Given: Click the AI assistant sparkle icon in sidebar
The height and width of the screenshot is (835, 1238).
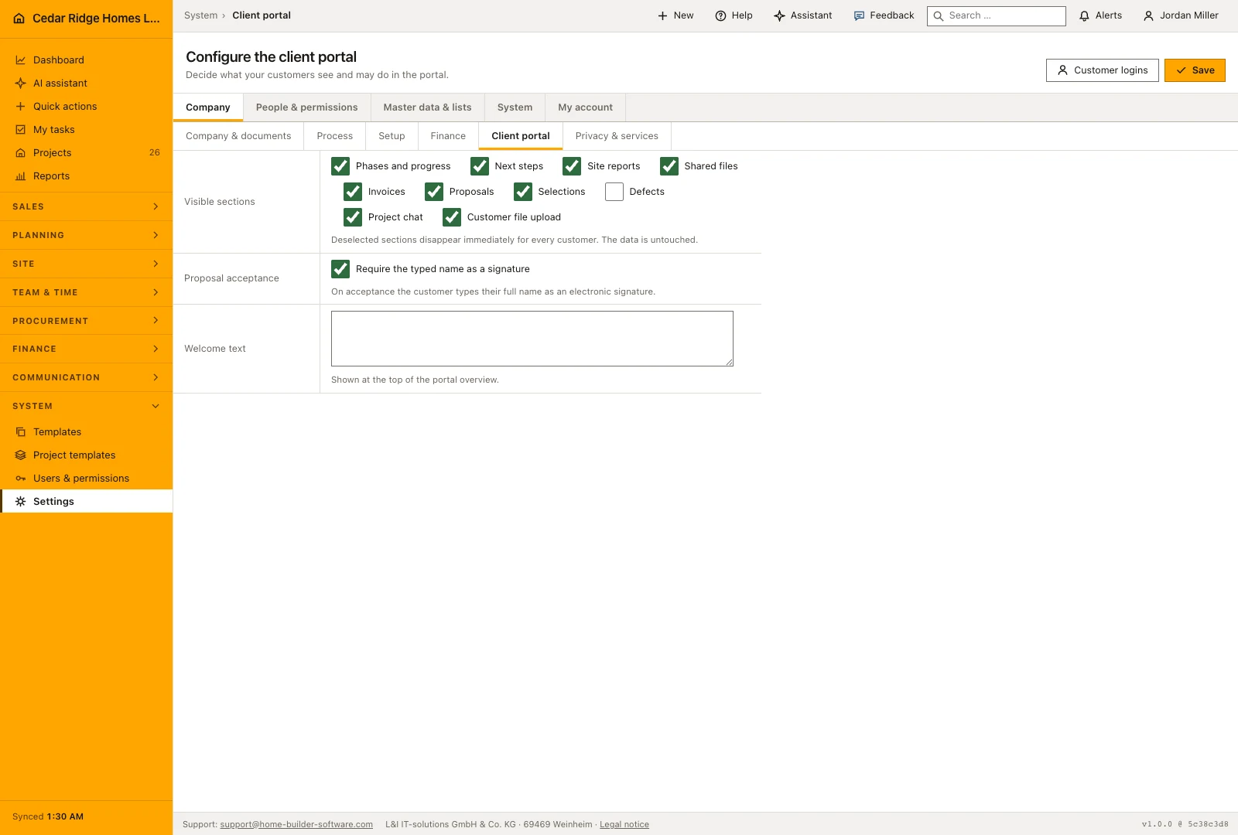Looking at the screenshot, I should click(21, 83).
